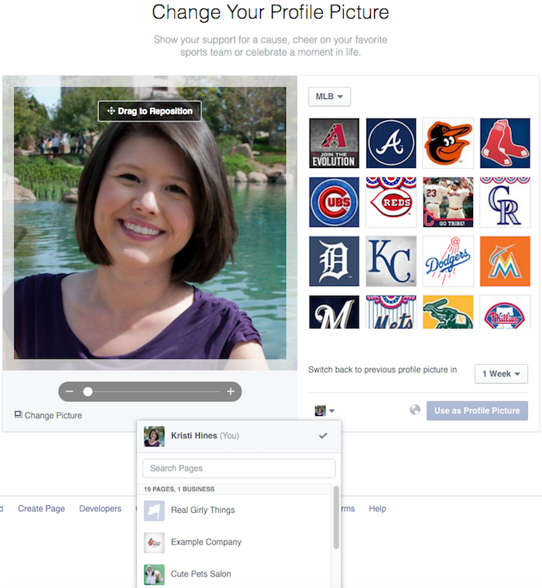Screen dimensions: 542x588
Task: Select the Arizona Diamondbacks Evolution frame
Action: coord(334,143)
